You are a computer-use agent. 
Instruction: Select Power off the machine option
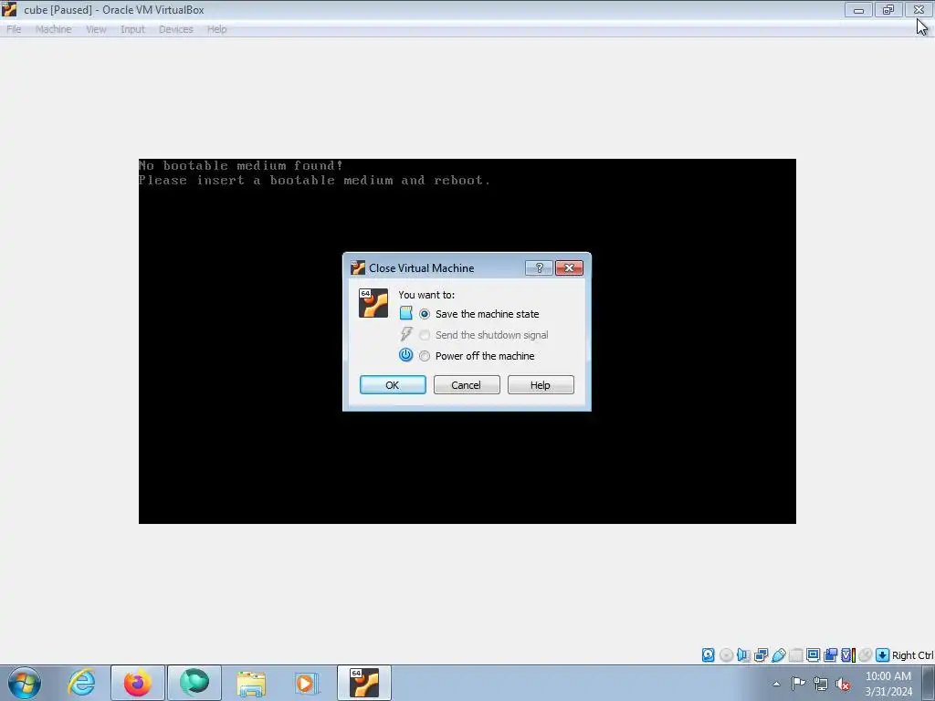(478, 356)
